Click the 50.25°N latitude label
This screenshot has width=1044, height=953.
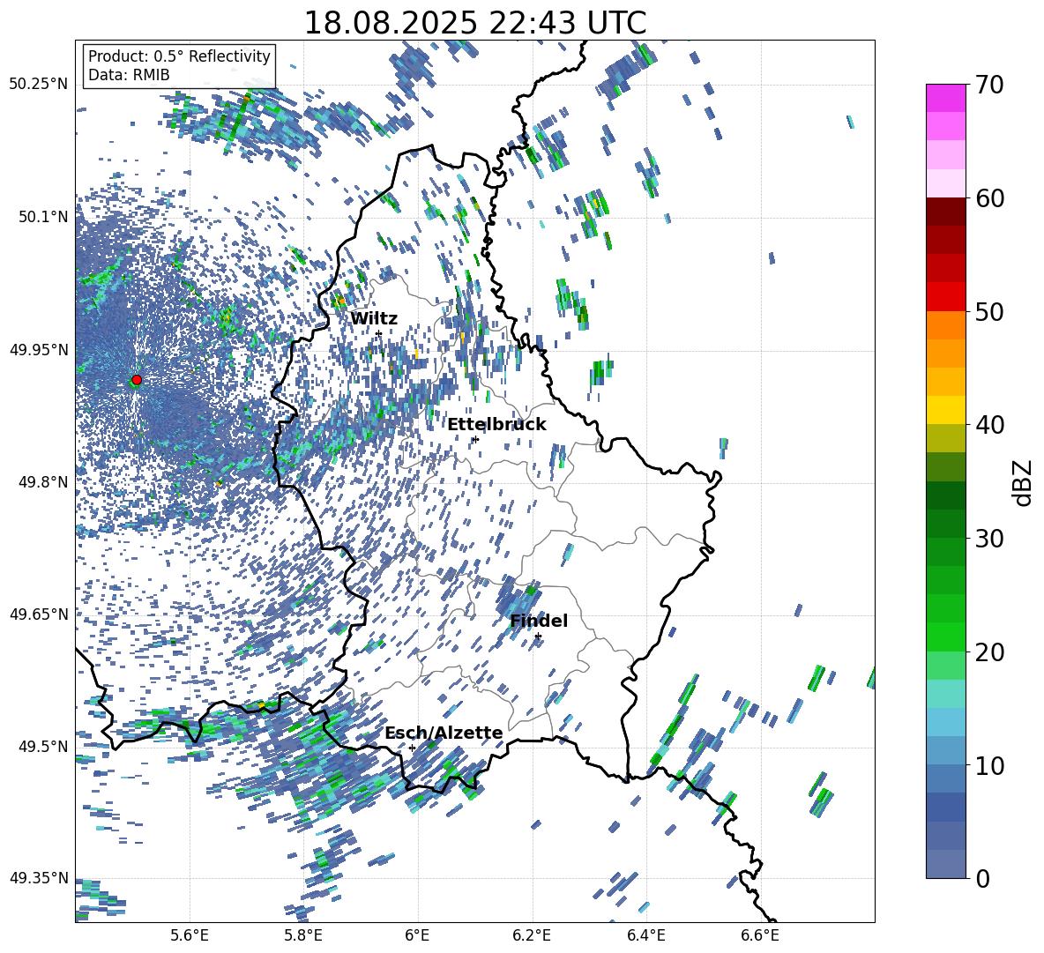point(39,85)
